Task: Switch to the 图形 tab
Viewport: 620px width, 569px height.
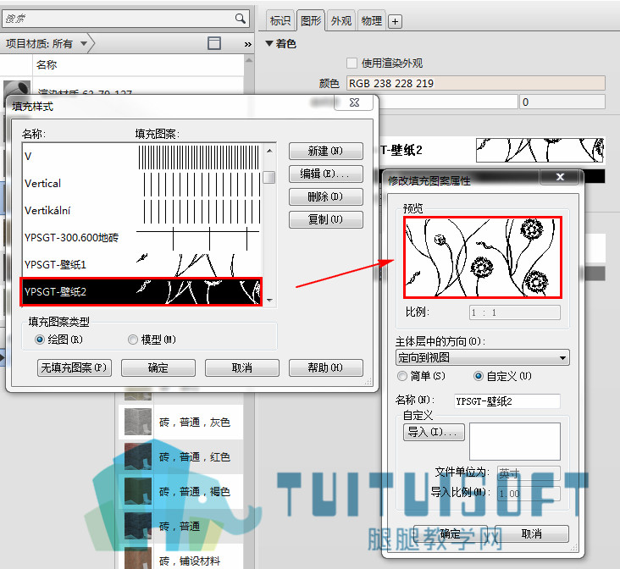Action: (311, 20)
